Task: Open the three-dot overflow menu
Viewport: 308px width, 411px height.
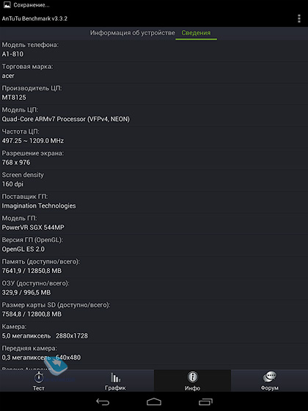Action: (x=299, y=18)
